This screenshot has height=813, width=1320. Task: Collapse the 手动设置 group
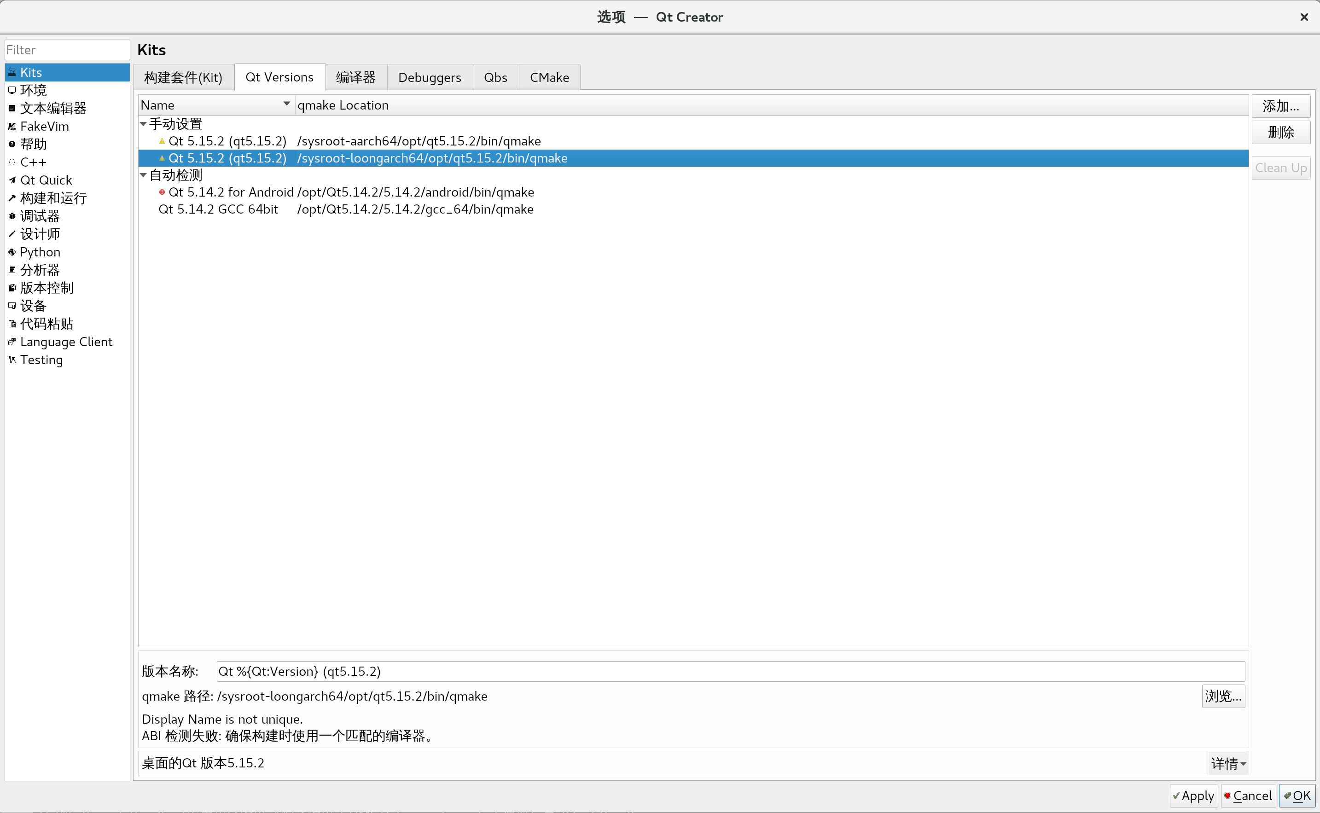tap(143, 123)
